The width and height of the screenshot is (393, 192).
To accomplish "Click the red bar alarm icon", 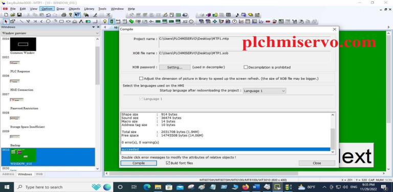I will 268,22.
